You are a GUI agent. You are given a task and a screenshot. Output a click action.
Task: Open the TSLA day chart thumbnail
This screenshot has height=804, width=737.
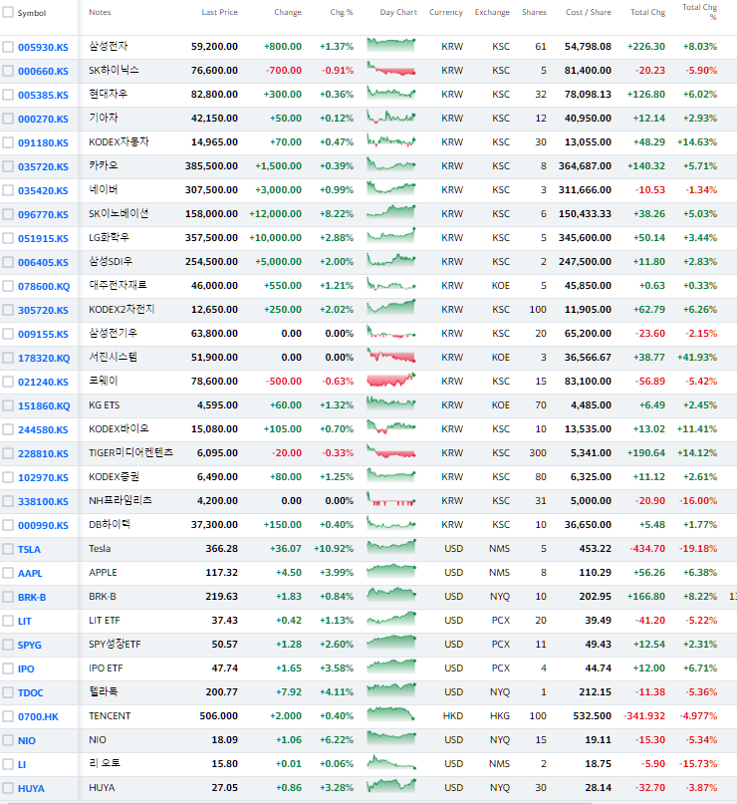[x=391, y=547]
